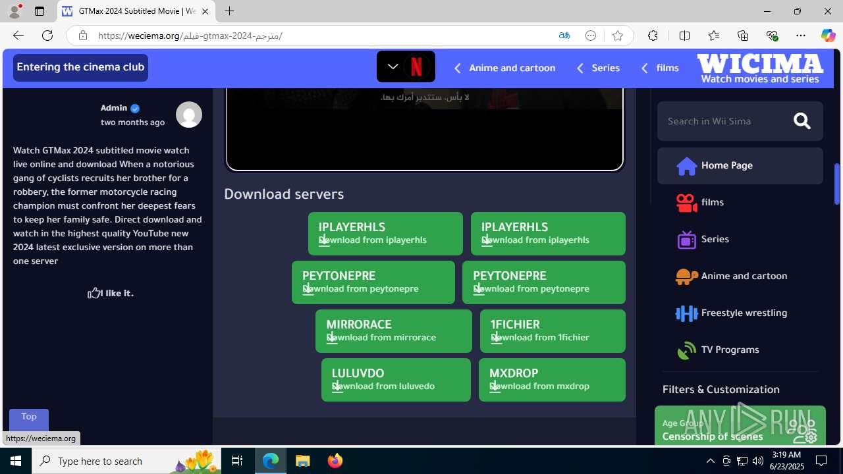
Task: Download from 1FICHIER server
Action: [x=553, y=330]
